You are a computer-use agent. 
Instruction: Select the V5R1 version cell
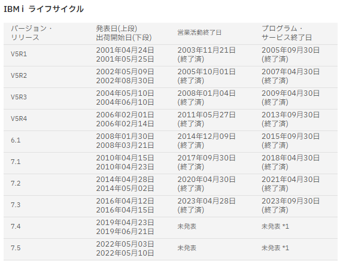click(x=19, y=54)
